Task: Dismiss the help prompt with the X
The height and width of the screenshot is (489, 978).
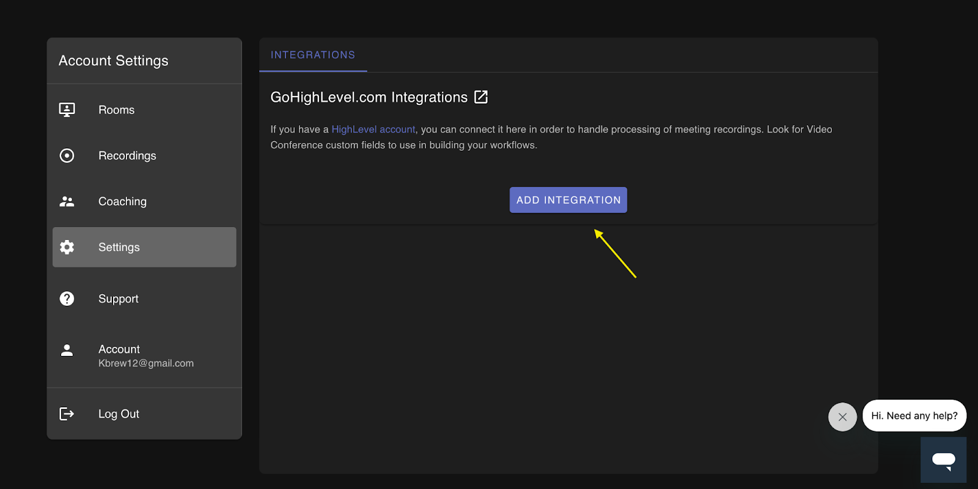Action: click(x=842, y=417)
